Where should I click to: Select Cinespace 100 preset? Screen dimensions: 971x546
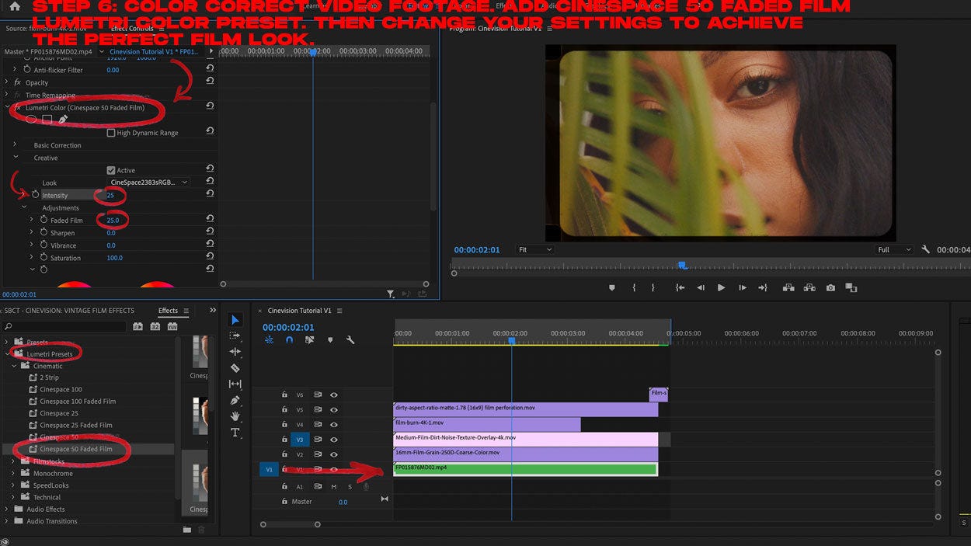click(61, 390)
